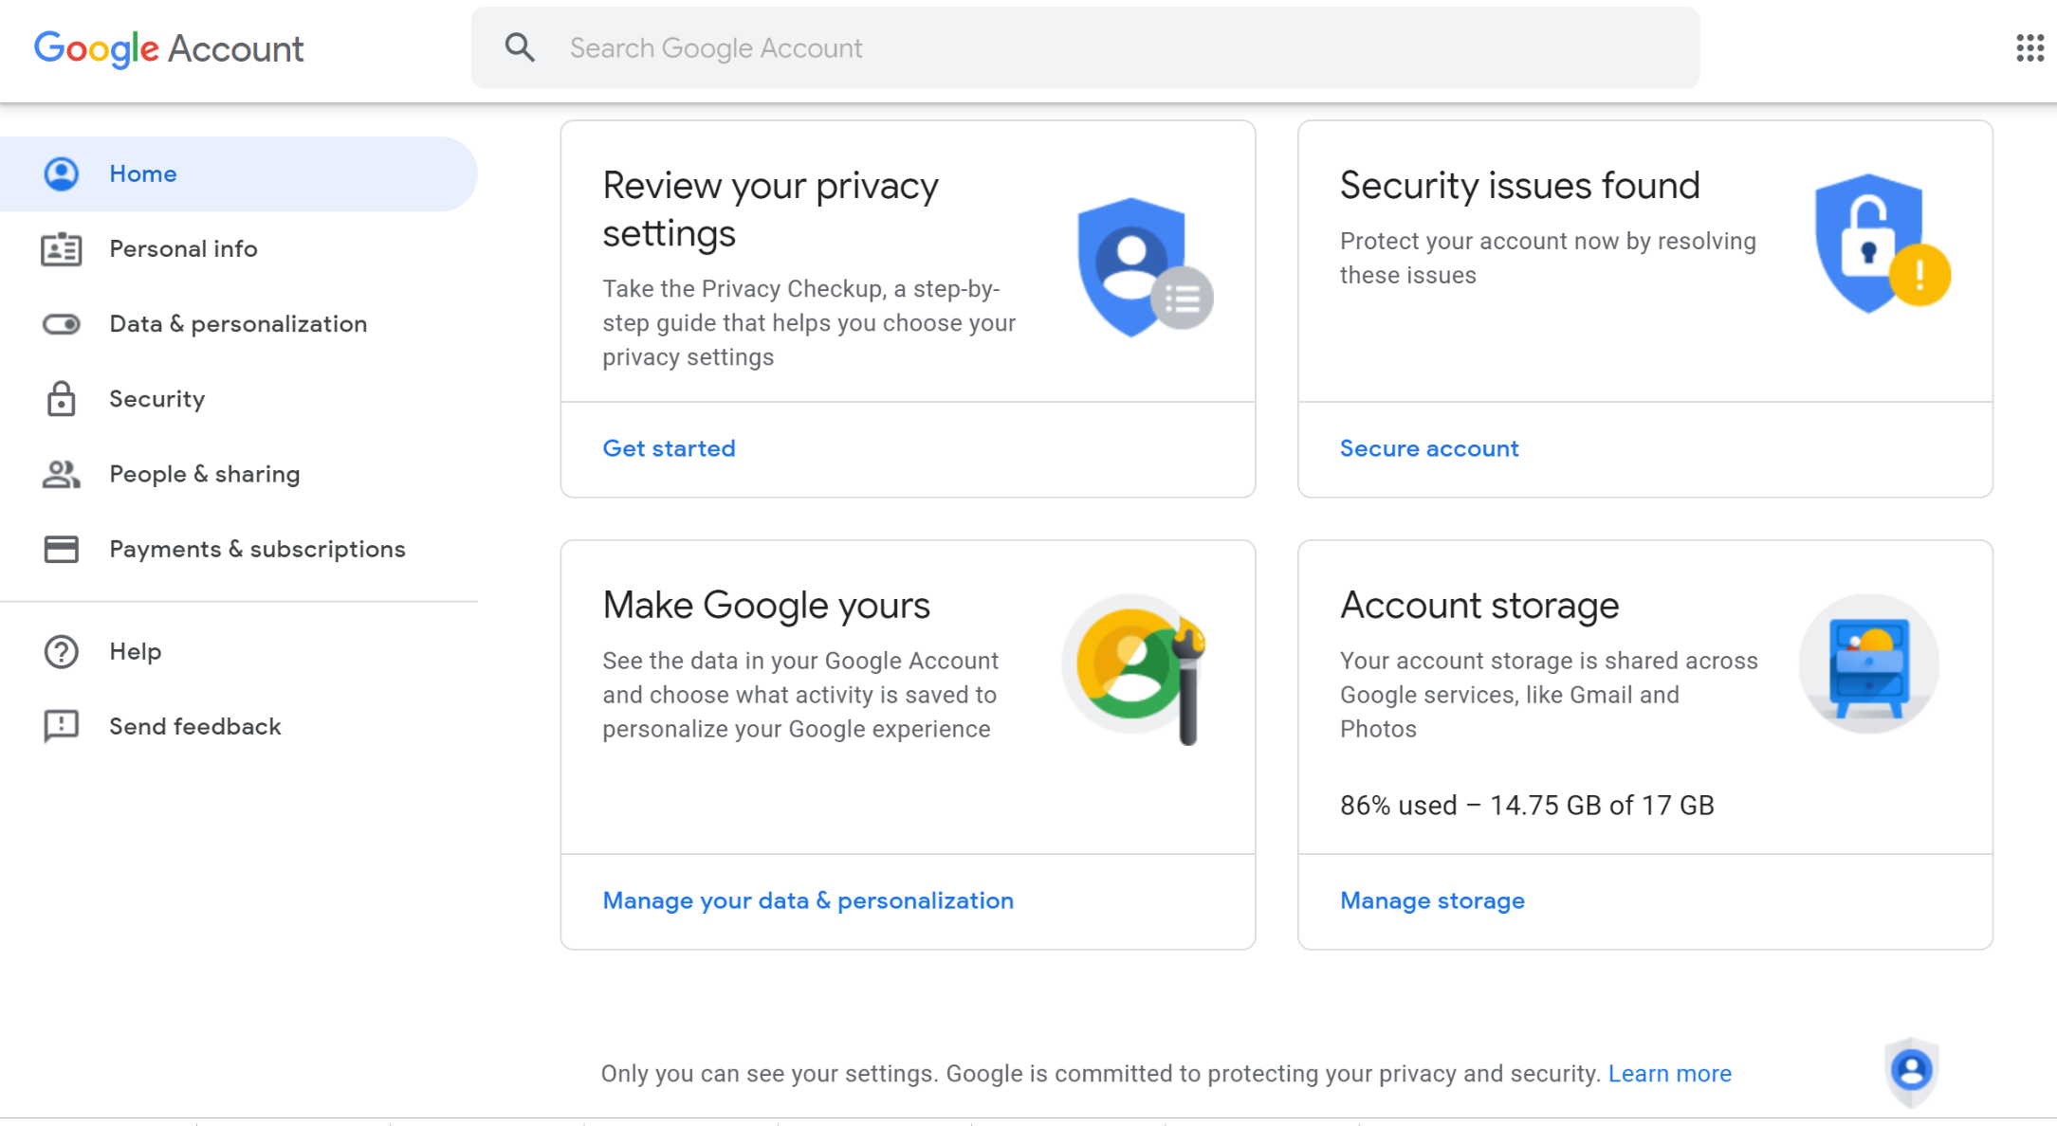
Task: Click the Personal info ID card icon
Action: click(x=62, y=249)
